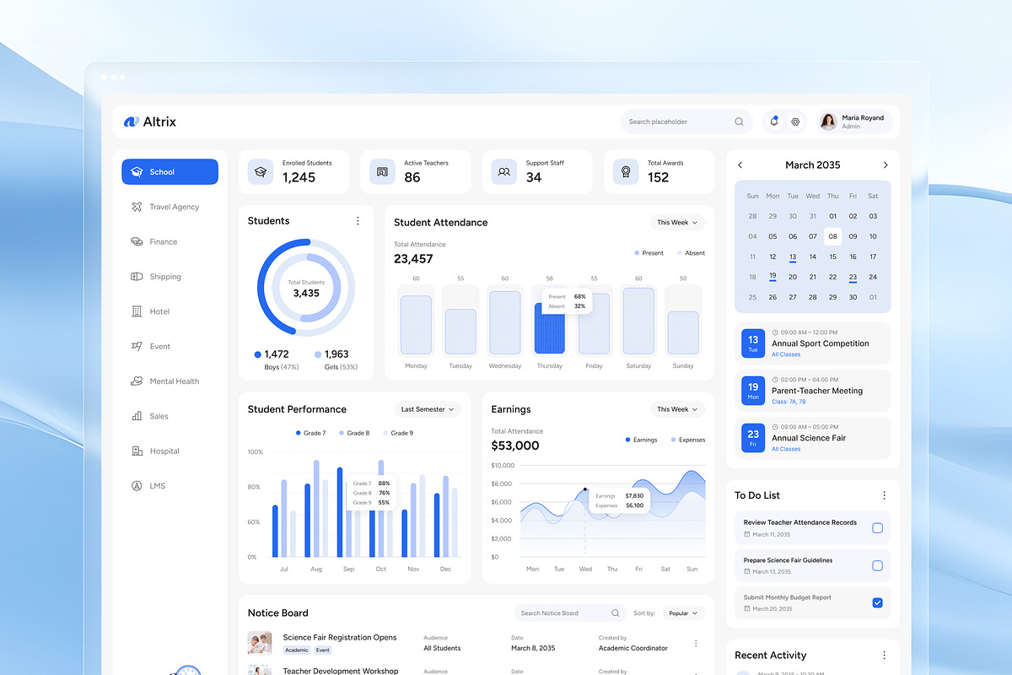1012x675 pixels.
Task: Click the Thursday attendance bar
Action: tap(549, 327)
